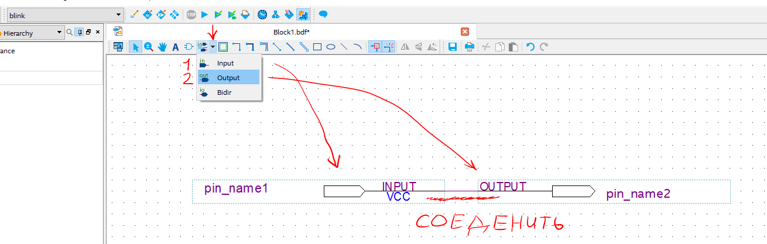Open the blink project revision dropdown

tap(65, 15)
